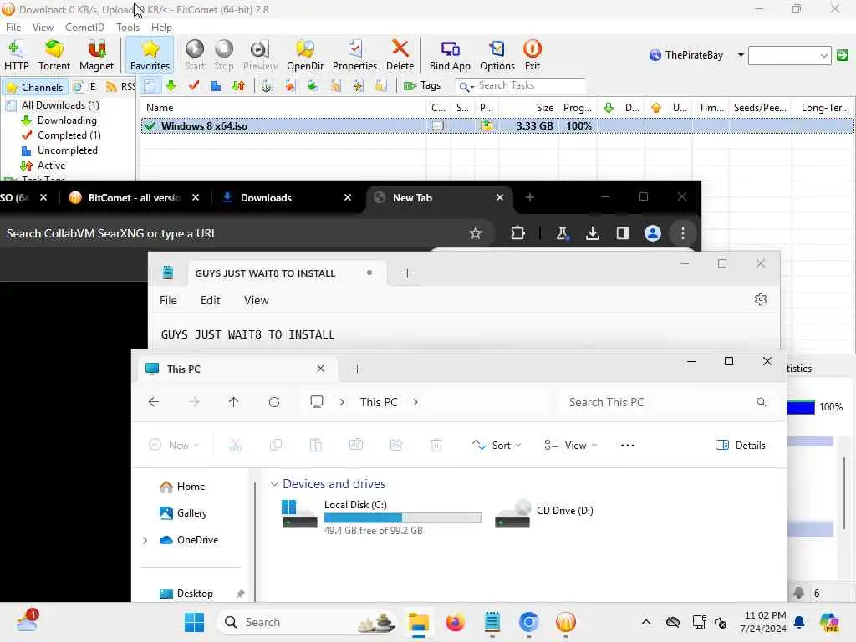856x642 pixels.
Task: Click the Exit icon in BitComet toolbar
Action: pos(532,55)
